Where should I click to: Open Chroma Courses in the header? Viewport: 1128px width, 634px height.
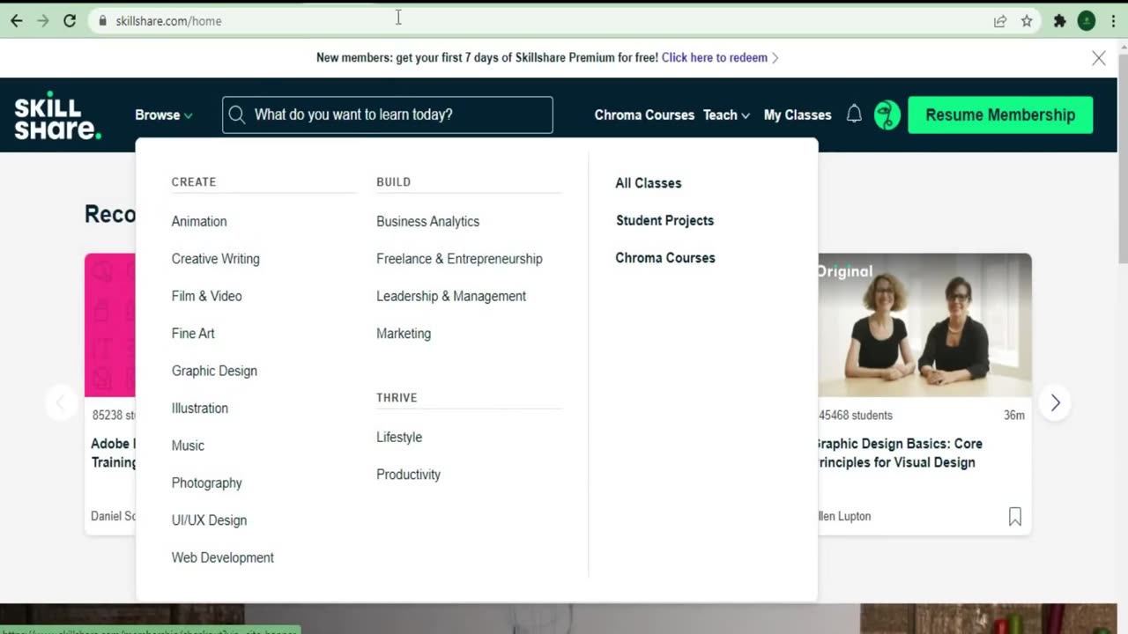(644, 114)
